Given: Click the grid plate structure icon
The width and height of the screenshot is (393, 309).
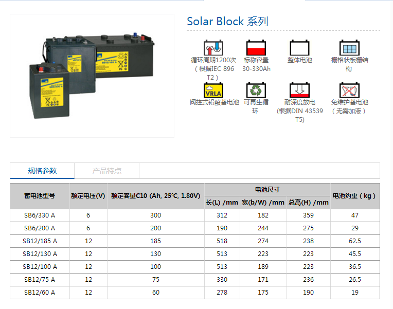Looking at the screenshot, I should click(349, 48).
